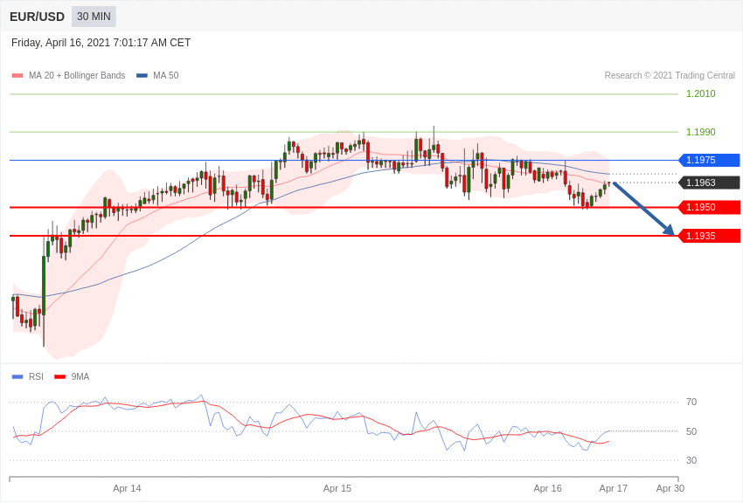The image size is (743, 503).
Task: Click the 1.1990 resistance level label
Action: coord(701,132)
